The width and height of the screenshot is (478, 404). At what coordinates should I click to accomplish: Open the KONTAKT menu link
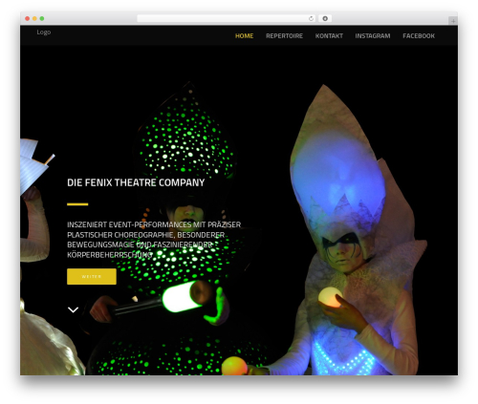[x=329, y=36]
